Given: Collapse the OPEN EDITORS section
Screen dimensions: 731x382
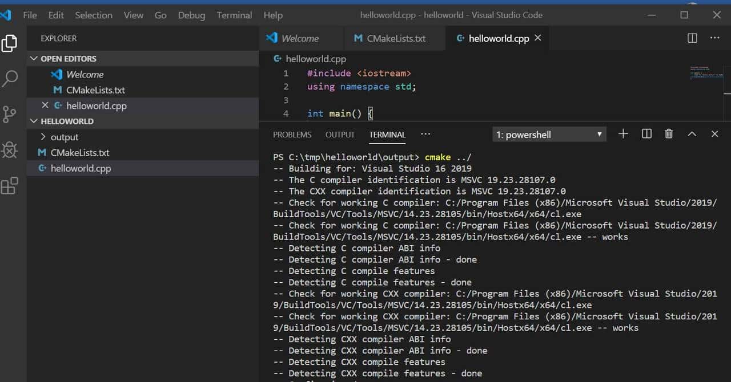Looking at the screenshot, I should coord(65,58).
